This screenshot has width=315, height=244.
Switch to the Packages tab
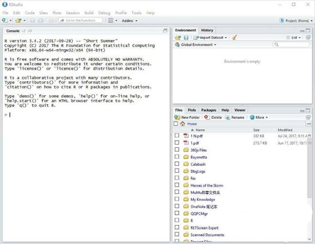point(208,110)
